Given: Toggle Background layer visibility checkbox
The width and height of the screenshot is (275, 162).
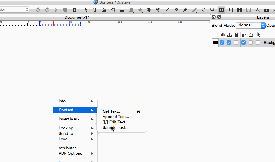Looking at the screenshot, I should point(222,42).
